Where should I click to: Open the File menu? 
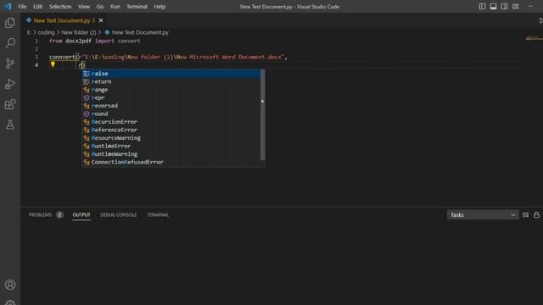(22, 7)
